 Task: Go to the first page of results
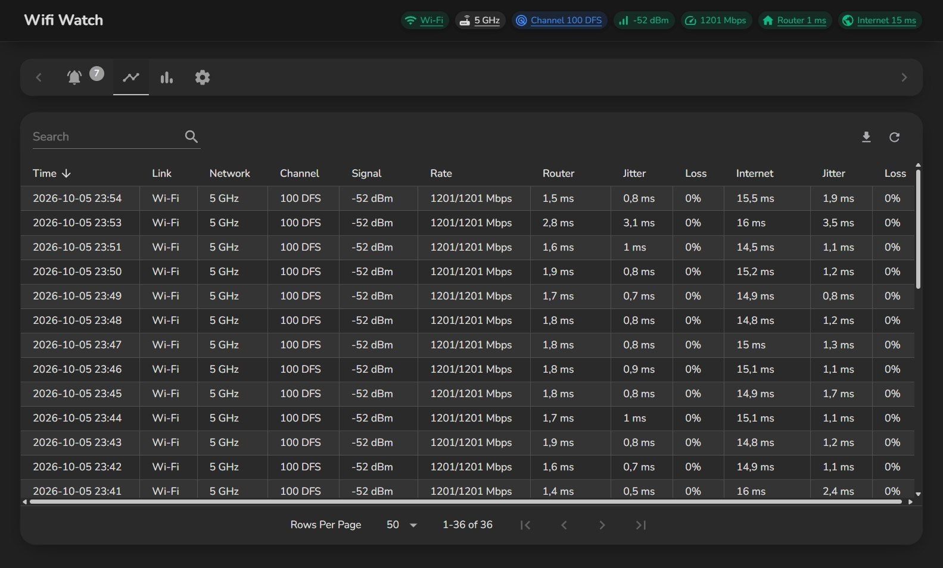tap(525, 525)
